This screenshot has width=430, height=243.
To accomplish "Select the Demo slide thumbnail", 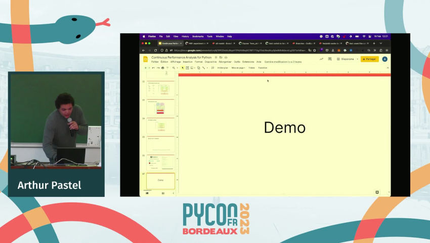I will coord(161,180).
